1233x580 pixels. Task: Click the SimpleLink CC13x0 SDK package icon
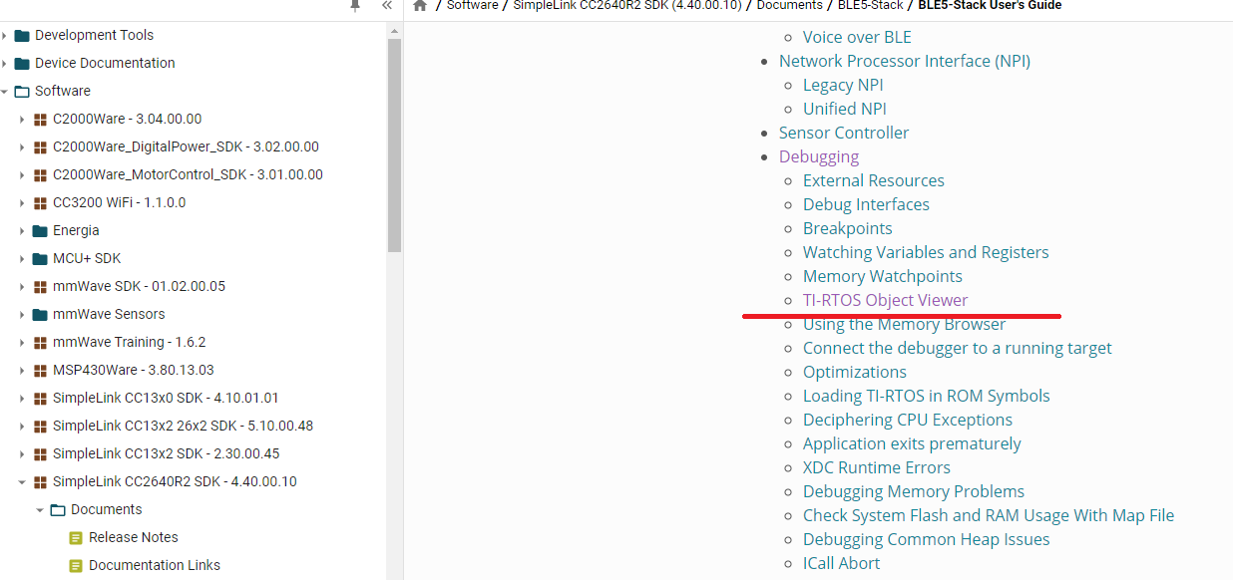(40, 398)
